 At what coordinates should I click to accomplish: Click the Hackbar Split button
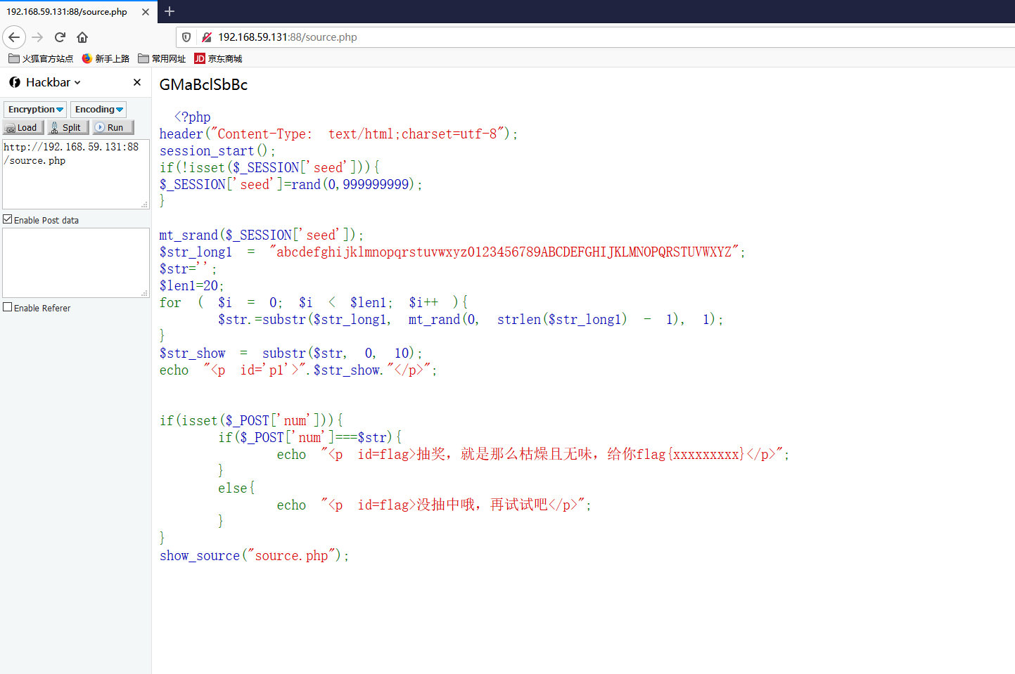pyautogui.click(x=68, y=127)
